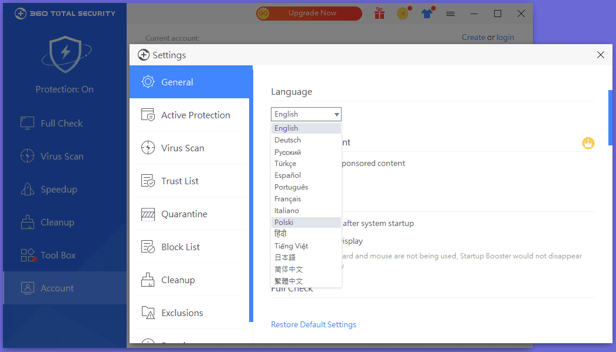Click the Active Protection icon in settings
The image size is (616, 352).
[148, 115]
